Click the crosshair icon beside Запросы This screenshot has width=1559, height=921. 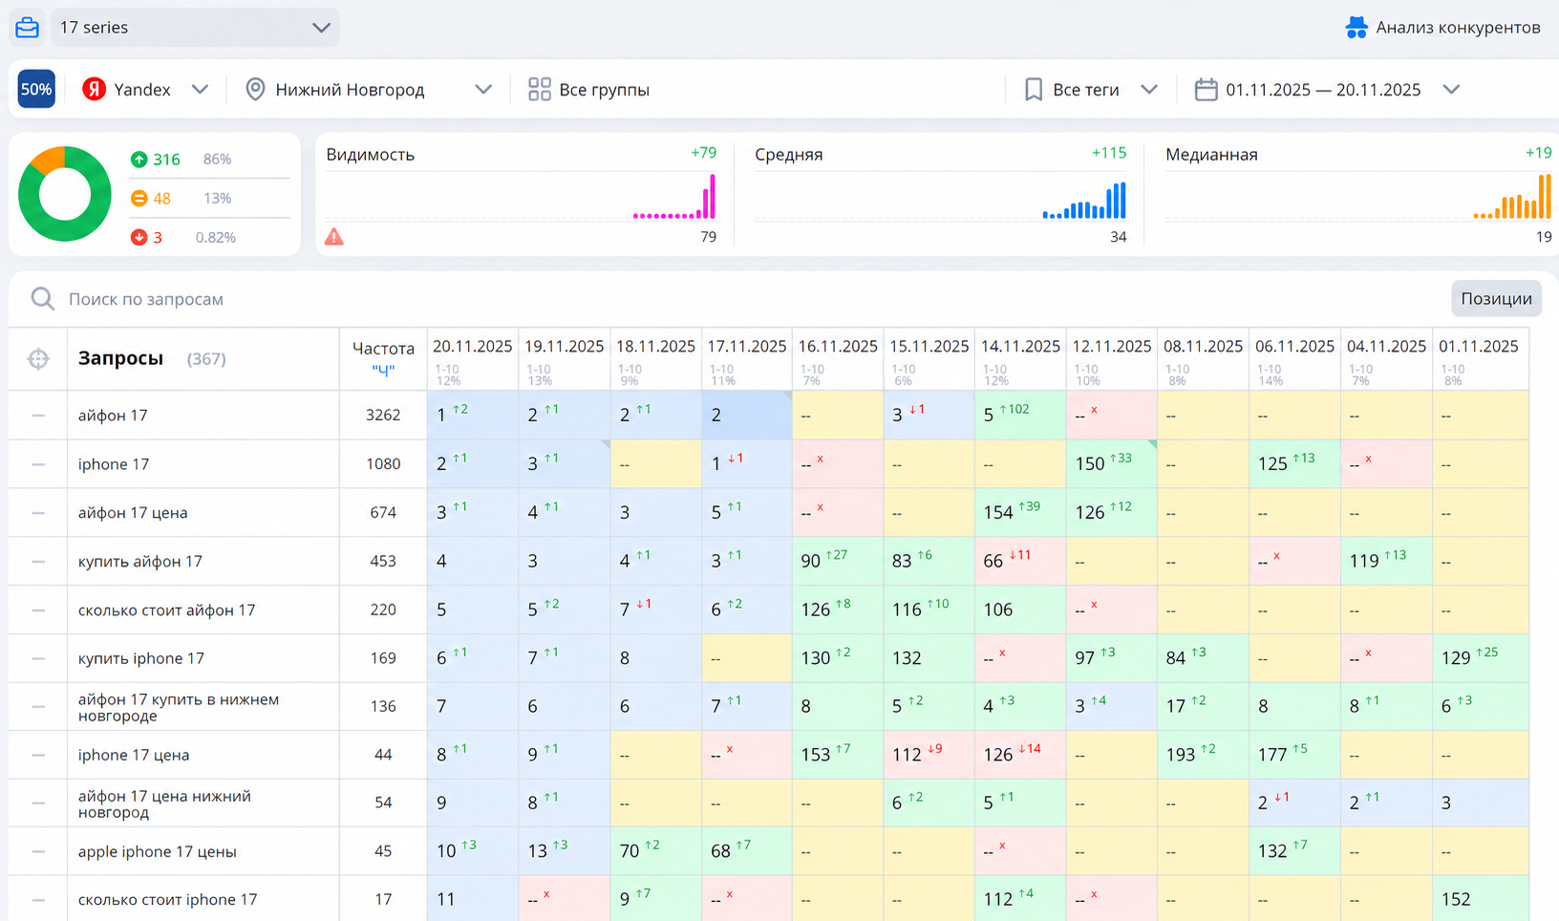point(38,358)
